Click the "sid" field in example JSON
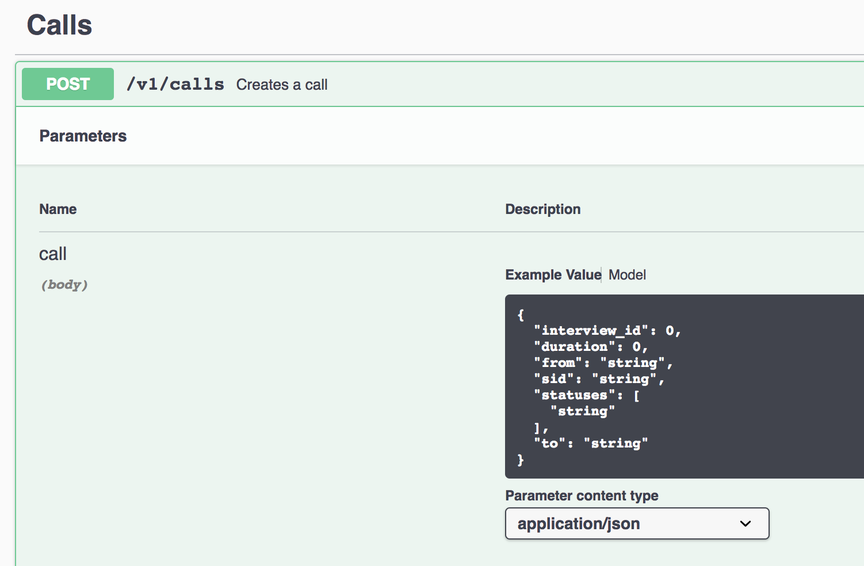This screenshot has width=864, height=566. 599,379
